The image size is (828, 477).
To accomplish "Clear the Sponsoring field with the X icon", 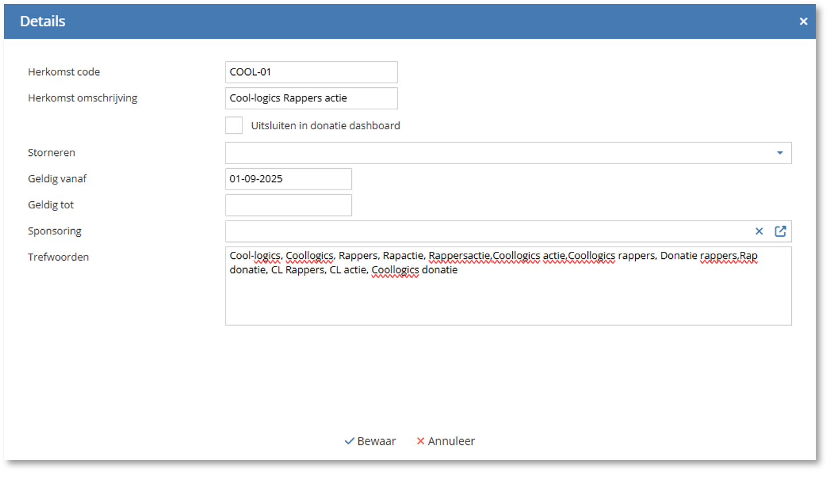I will (x=759, y=232).
